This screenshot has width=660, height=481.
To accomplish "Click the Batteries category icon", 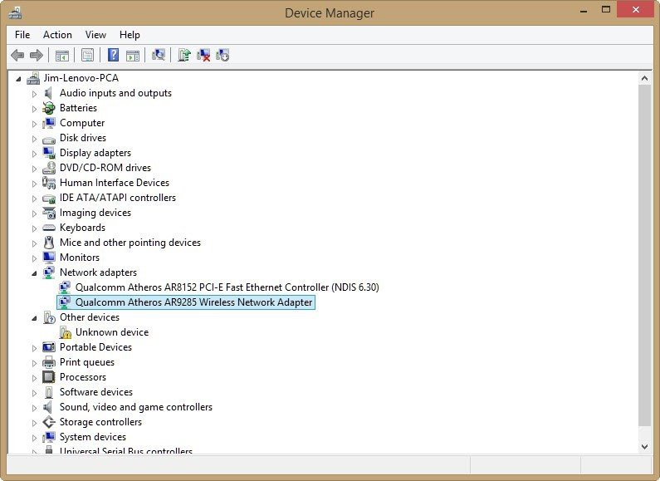I will pyautogui.click(x=49, y=108).
